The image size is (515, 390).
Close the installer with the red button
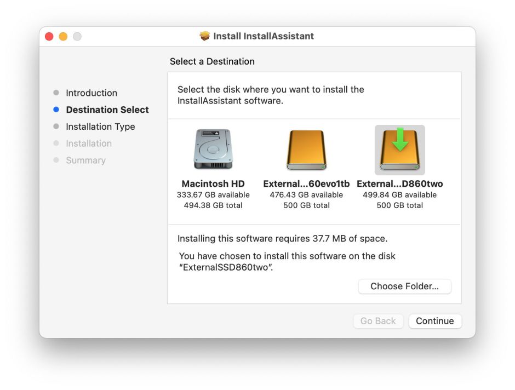click(49, 36)
